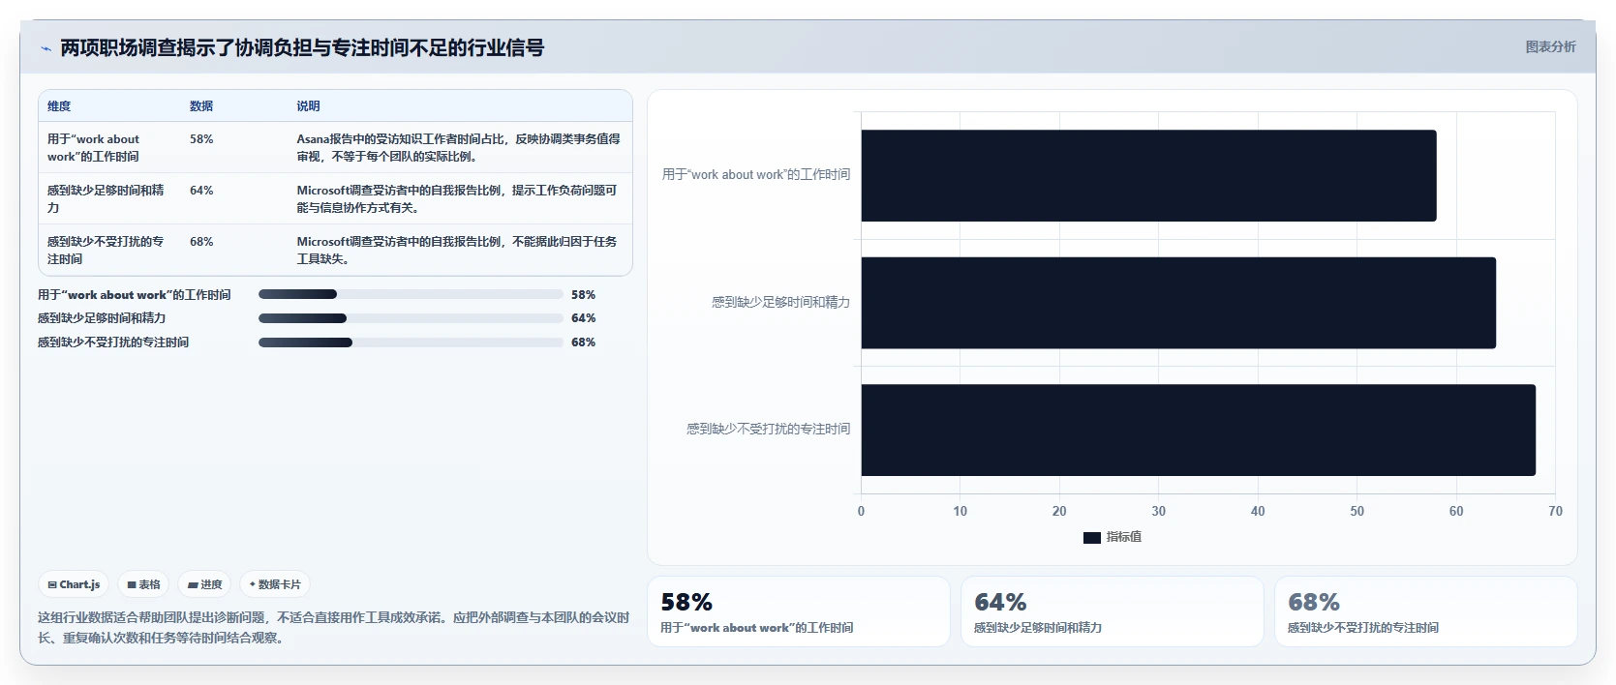Click the x-axis tick 40 on the chart
The image size is (1616, 685).
[x=1258, y=512]
